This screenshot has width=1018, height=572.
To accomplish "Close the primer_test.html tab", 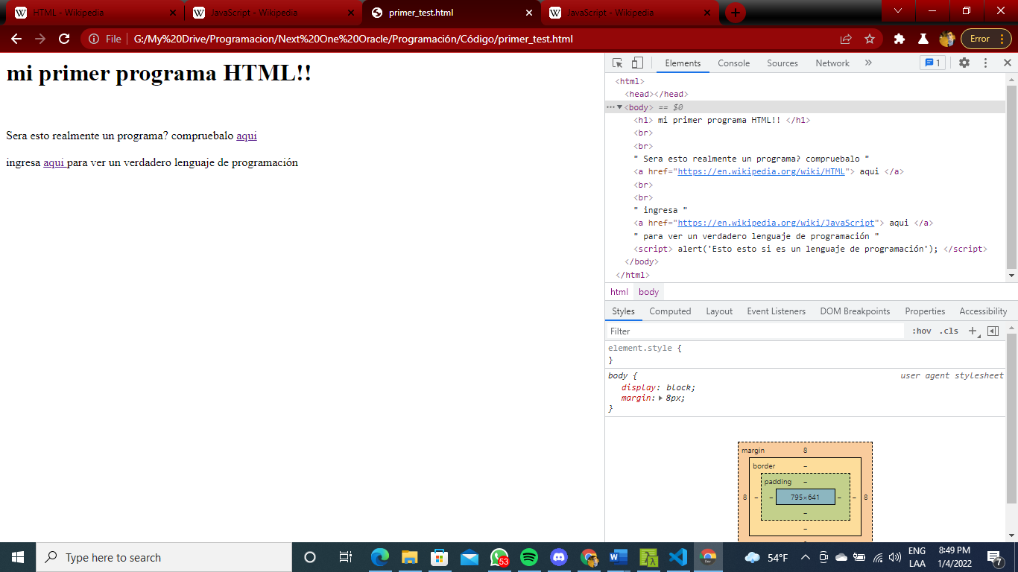I will click(x=529, y=13).
